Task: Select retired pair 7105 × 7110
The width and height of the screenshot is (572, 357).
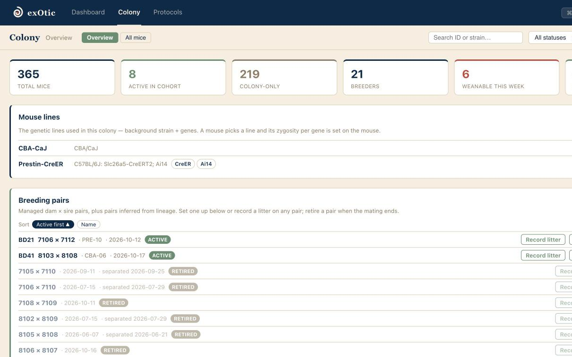Action: [x=37, y=271]
